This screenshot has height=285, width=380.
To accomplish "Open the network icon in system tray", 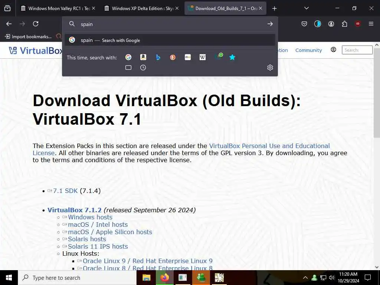I will point(323,278).
